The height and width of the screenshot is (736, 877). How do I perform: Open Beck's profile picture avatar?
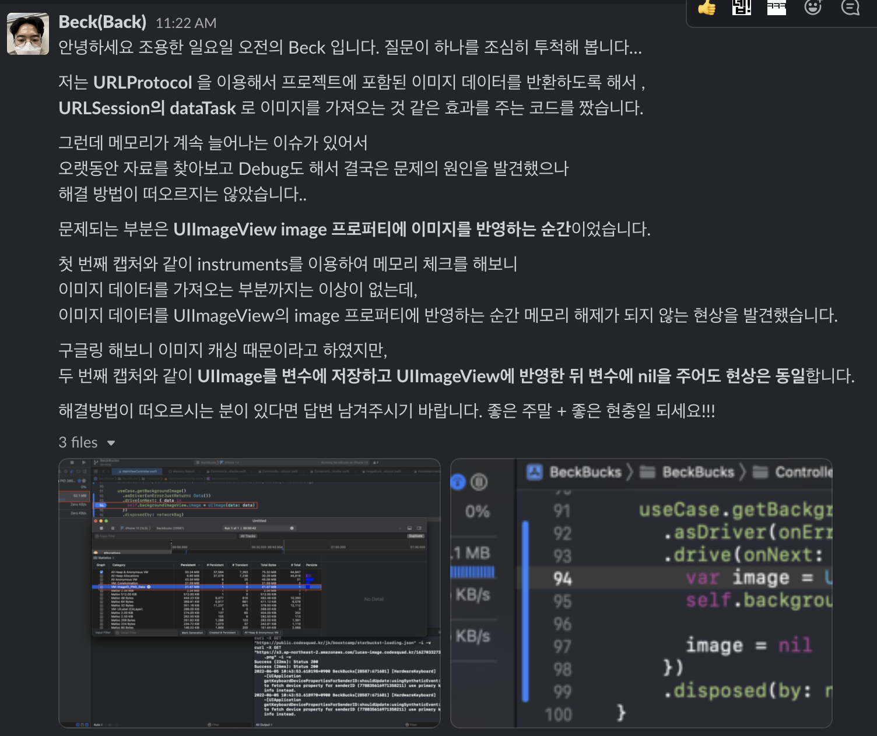(28, 34)
